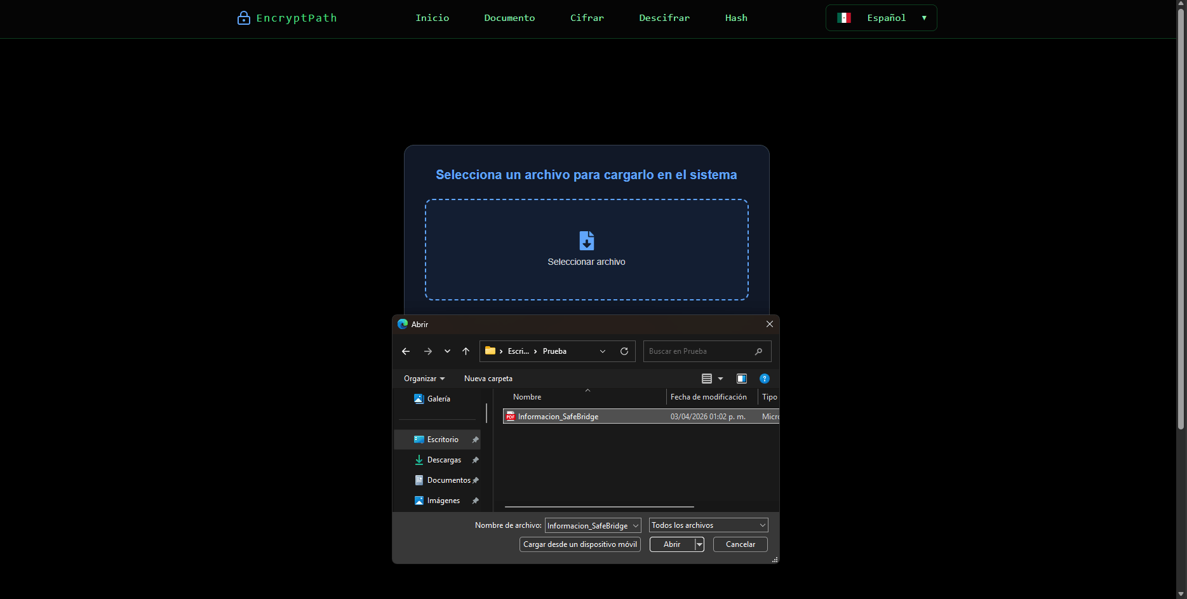The height and width of the screenshot is (599, 1187).
Task: Click the Imágenes picture icon
Action: [419, 501]
